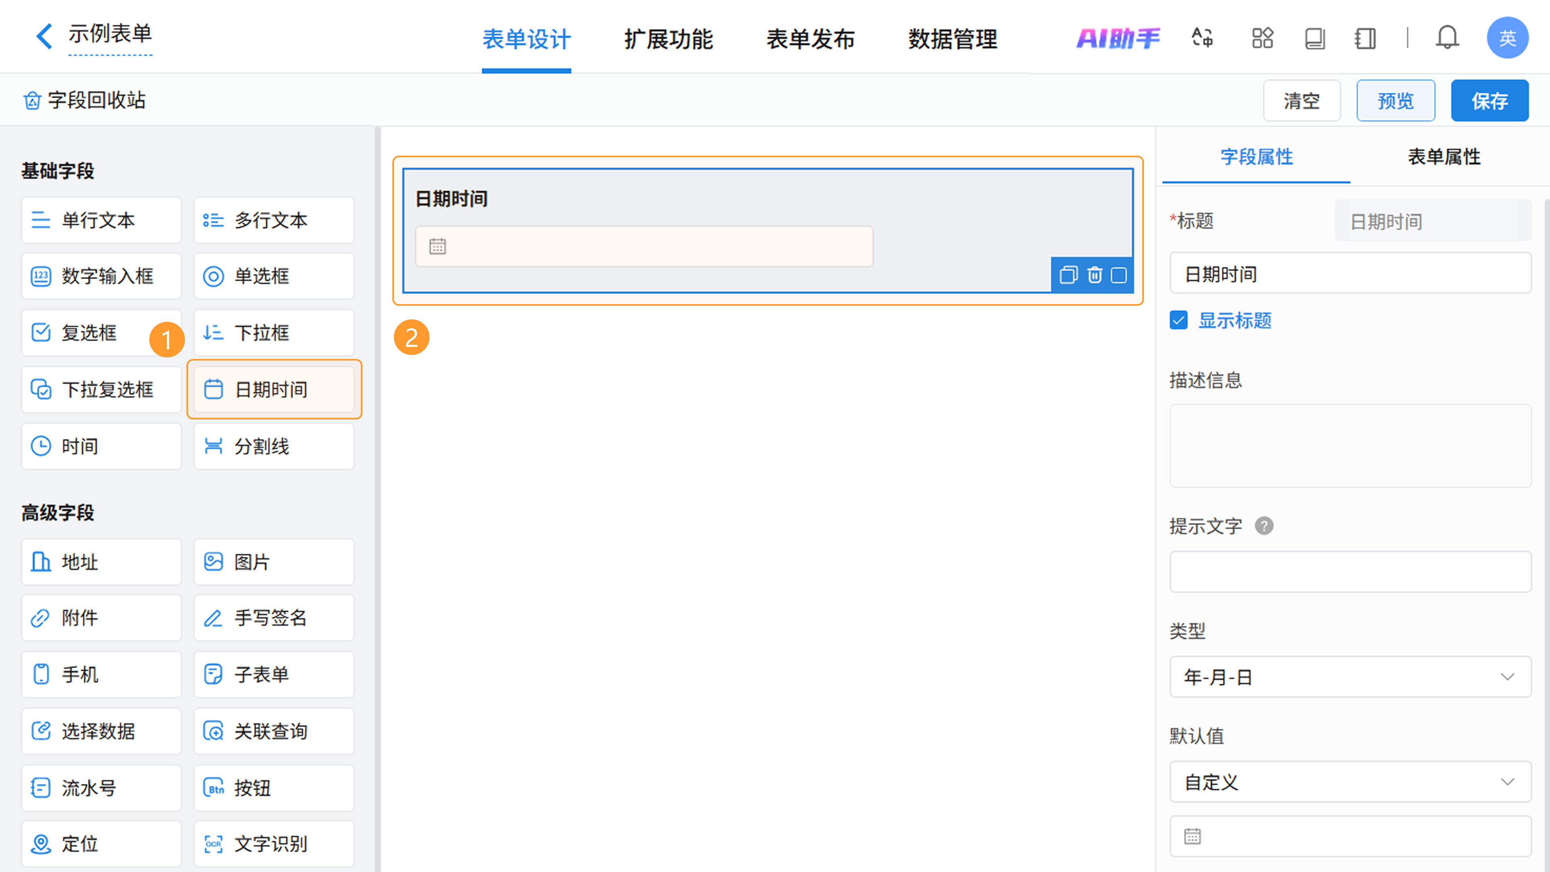Switch to the 表单属性 tab
The image size is (1550, 872).
1443,157
